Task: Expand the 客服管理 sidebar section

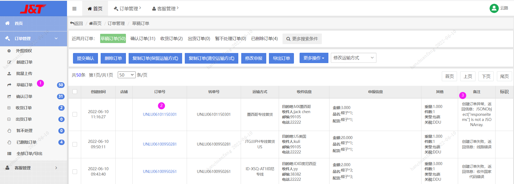Action: click(34, 168)
